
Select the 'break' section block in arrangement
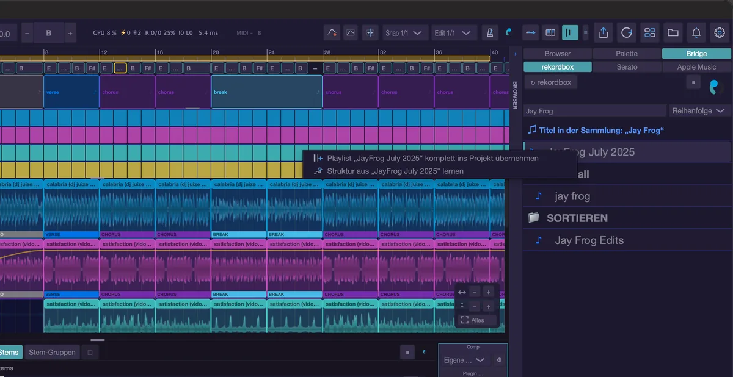[267, 92]
